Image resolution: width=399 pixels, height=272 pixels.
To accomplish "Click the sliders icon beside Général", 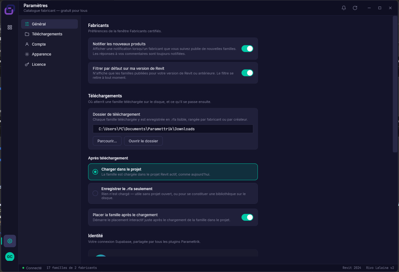I will [27, 24].
